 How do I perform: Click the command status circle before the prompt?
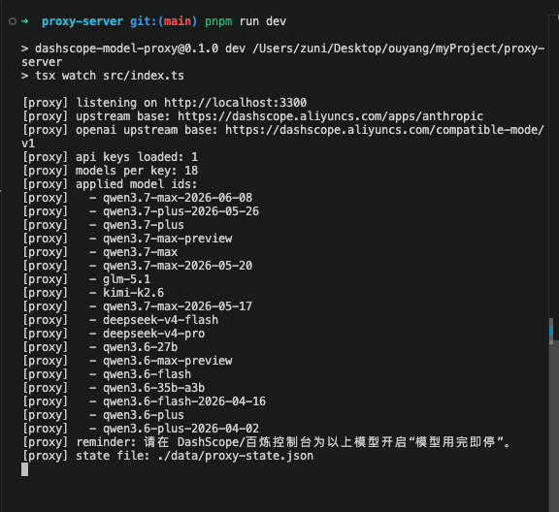pos(13,21)
